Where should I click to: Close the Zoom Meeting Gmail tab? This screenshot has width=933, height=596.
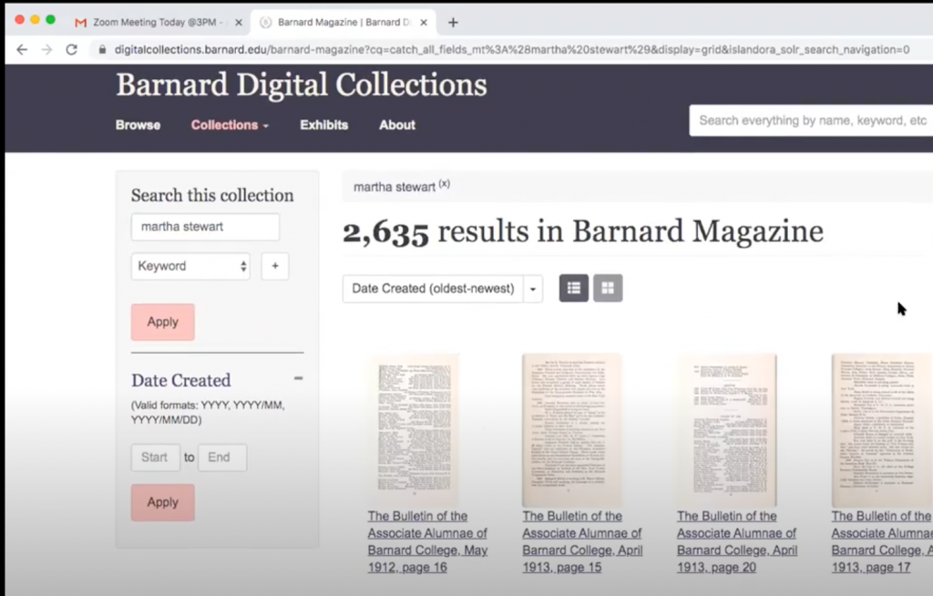[x=239, y=23]
